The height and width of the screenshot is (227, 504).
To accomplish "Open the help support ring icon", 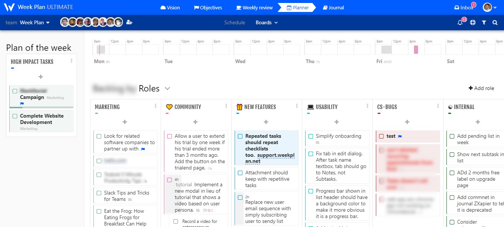I will [x=473, y=22].
